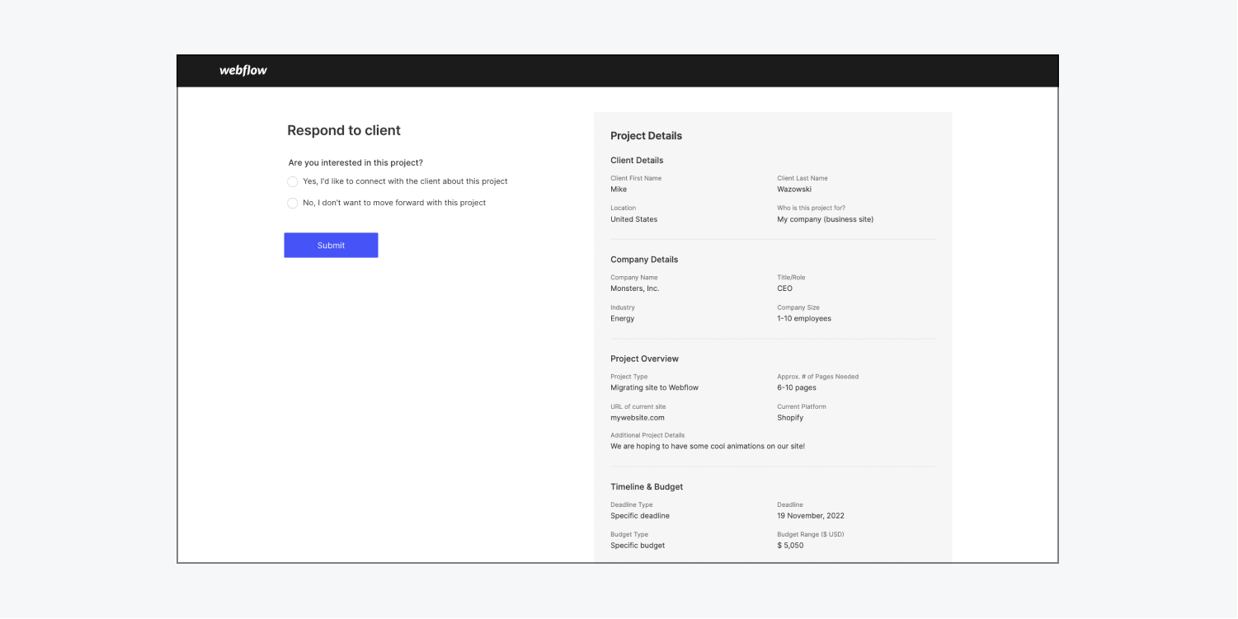Select 'No, I don't want to move forward' option
The width and height of the screenshot is (1238, 619).
[292, 203]
